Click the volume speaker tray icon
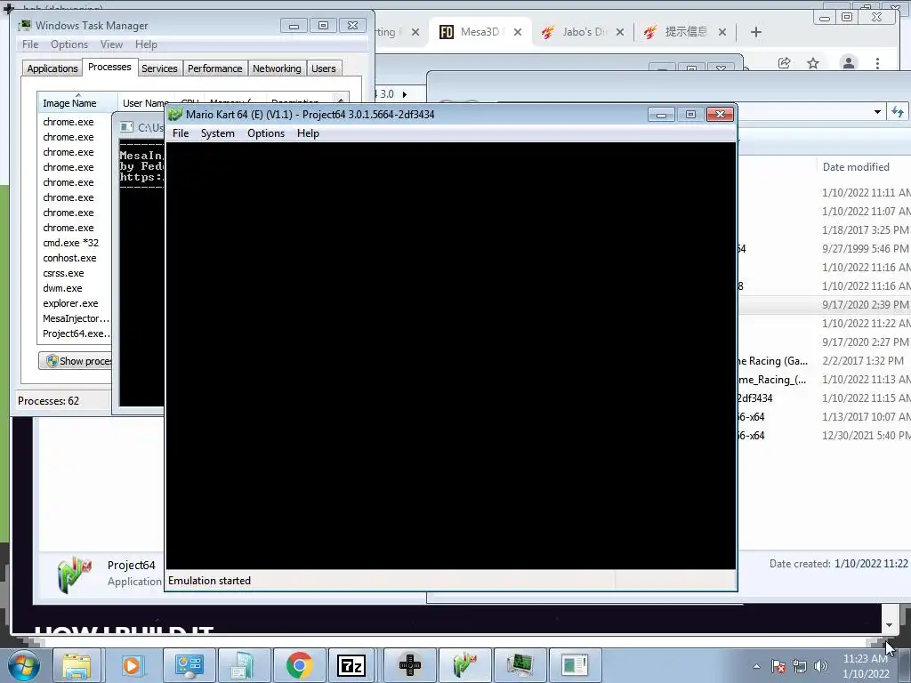 click(821, 666)
